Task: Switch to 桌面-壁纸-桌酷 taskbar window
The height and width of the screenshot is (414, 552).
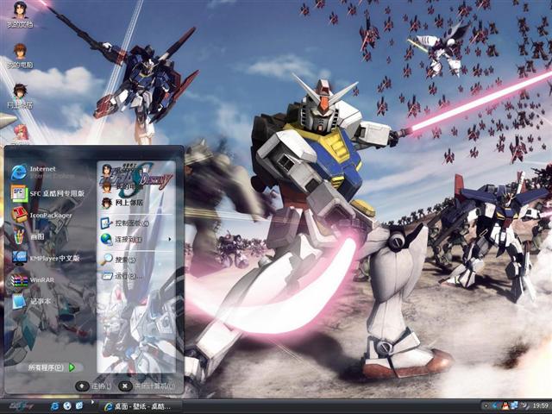Action: [140, 406]
